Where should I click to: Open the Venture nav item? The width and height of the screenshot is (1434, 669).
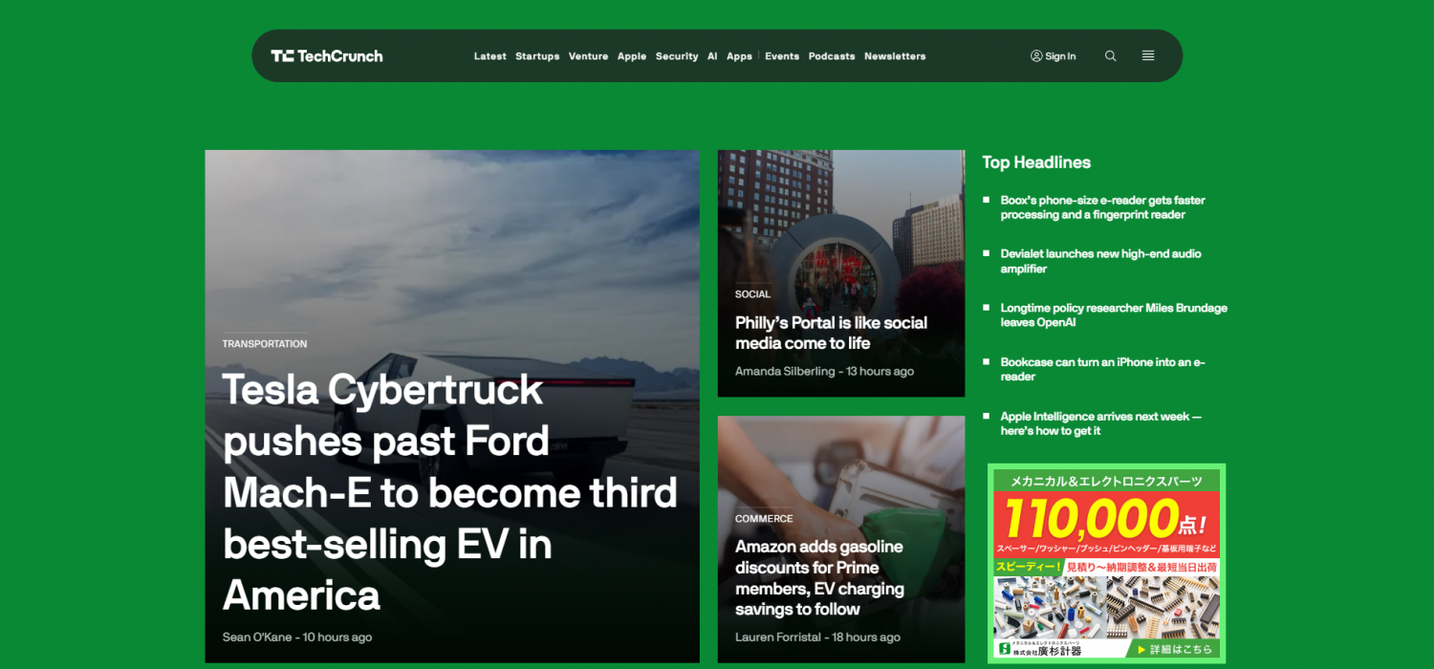point(588,56)
